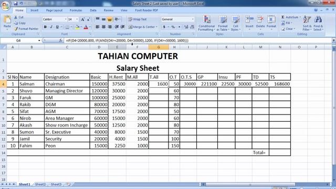Open the Fill dropdown in Editing
The image size is (336, 189).
287,23
